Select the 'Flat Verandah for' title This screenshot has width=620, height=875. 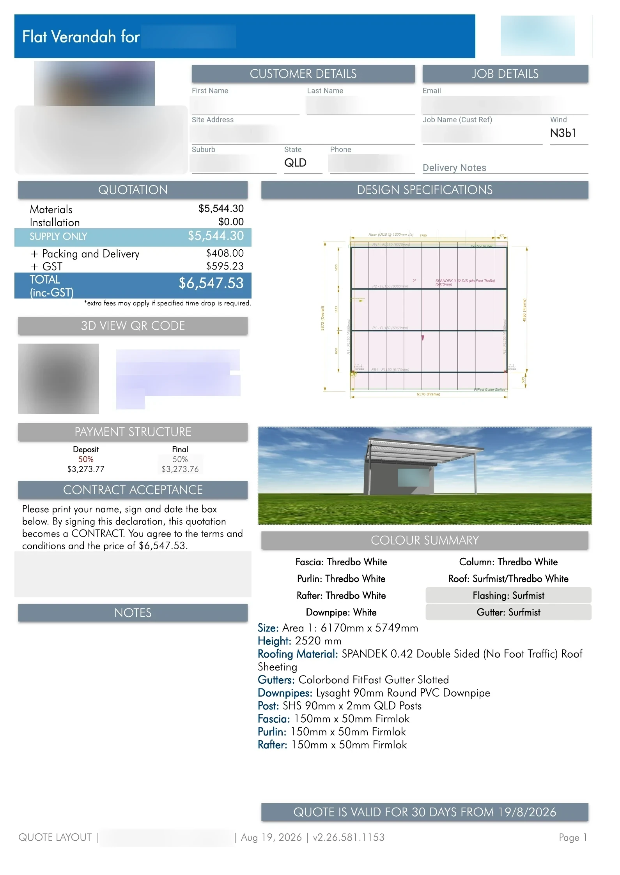tap(81, 37)
